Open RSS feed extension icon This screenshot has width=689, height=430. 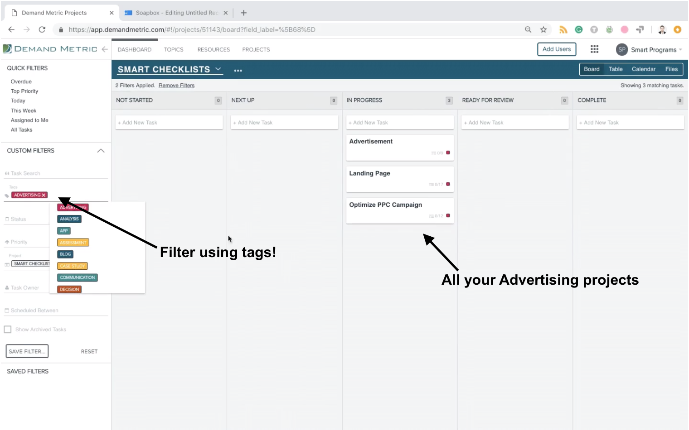tap(563, 29)
